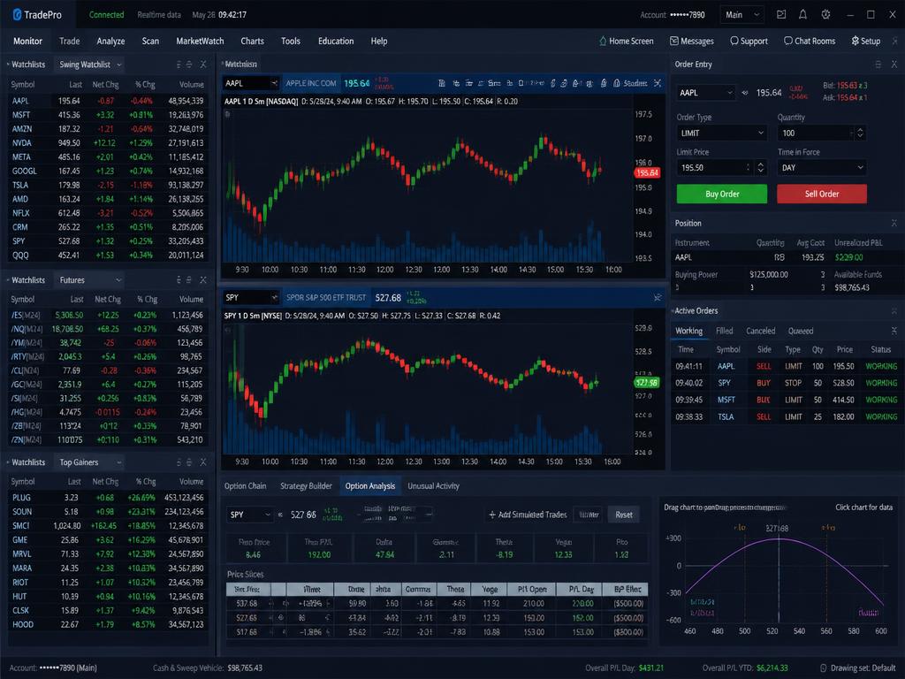Viewport: 905px width, 679px height.
Task: Open the Futures watchlist dropdown
Action: (x=91, y=280)
